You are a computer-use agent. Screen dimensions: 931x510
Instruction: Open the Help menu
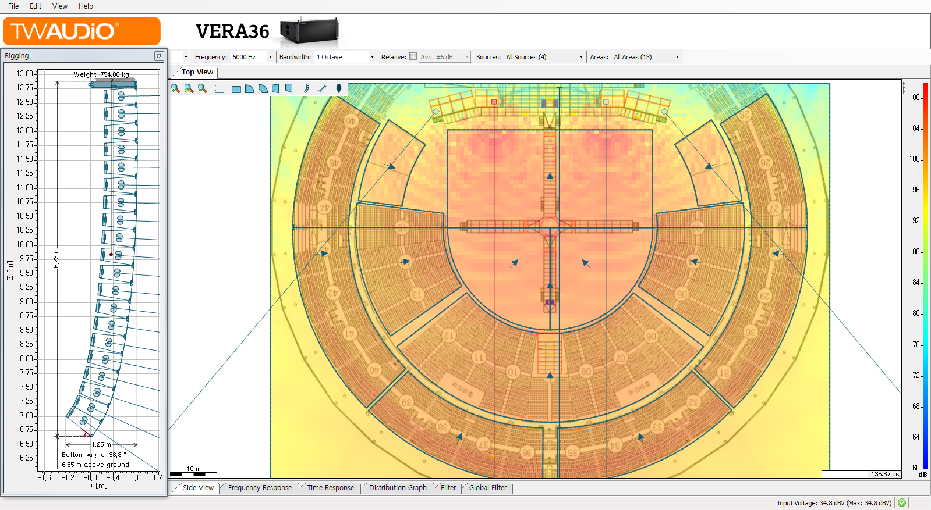click(86, 6)
